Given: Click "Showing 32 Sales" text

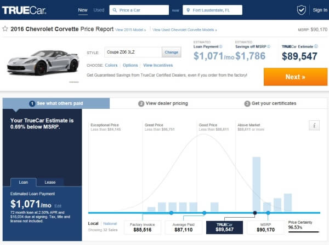Looking at the screenshot, I should [103, 230].
